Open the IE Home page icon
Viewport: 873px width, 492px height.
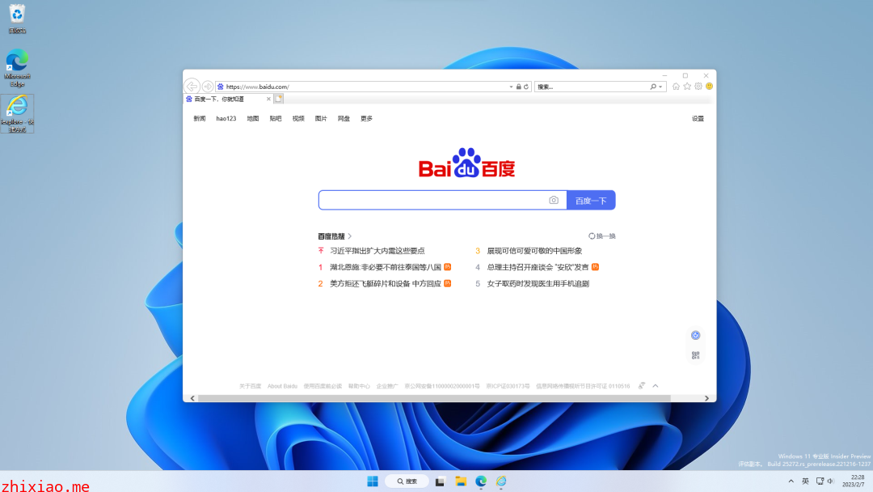[x=676, y=87]
